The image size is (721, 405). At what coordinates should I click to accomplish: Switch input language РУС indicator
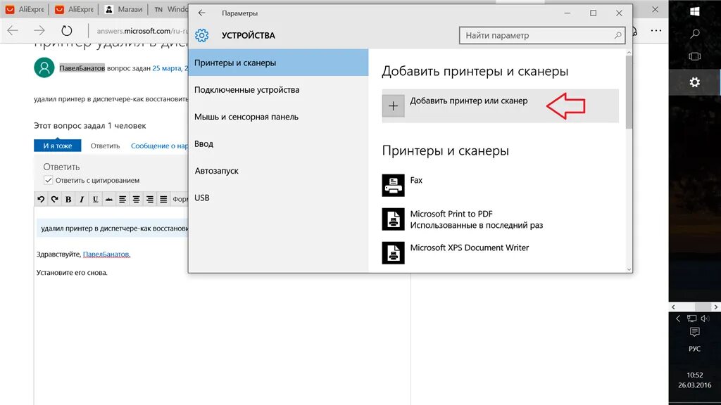click(695, 349)
